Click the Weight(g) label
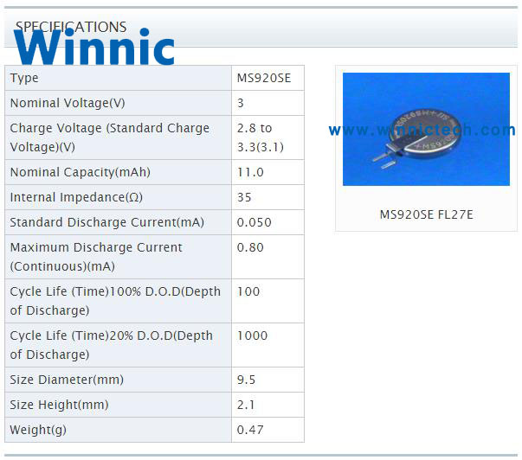 coord(38,430)
